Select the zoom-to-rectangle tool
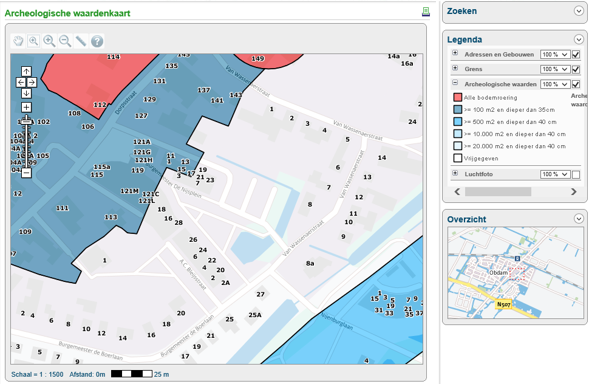Image resolution: width=589 pixels, height=384 pixels. coord(33,41)
